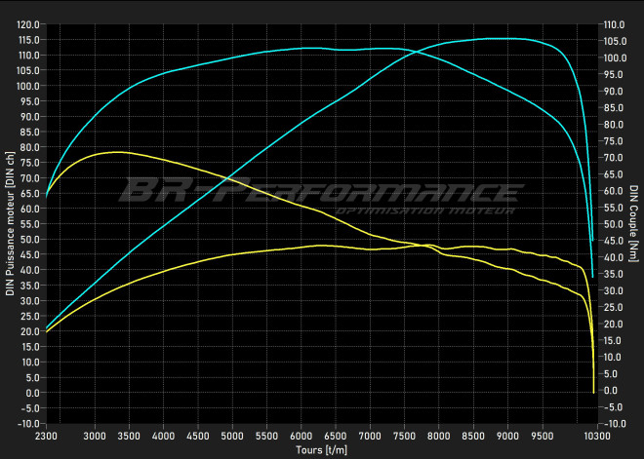This screenshot has height=459, width=644.
Task: Click the BR-Performance watermark logo
Action: click(319, 191)
